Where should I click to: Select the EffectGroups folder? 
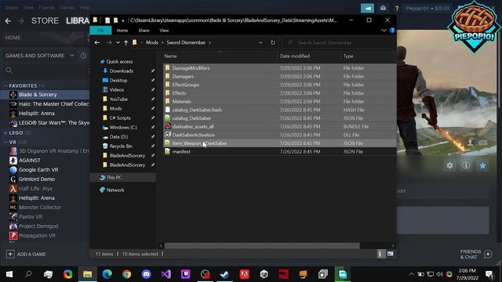pos(186,85)
